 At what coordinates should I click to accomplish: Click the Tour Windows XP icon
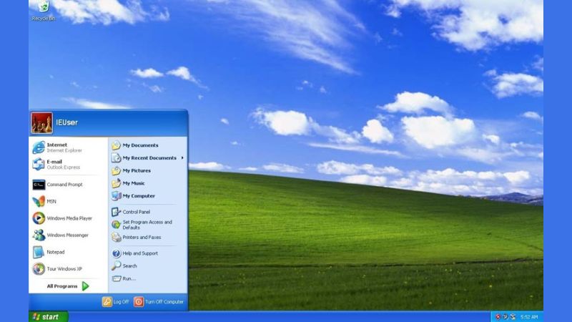click(x=39, y=269)
